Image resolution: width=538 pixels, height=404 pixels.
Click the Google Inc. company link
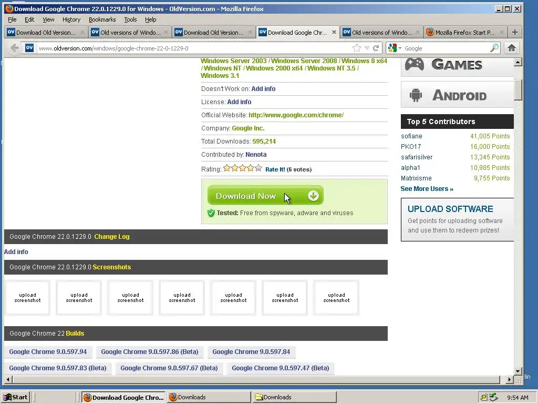tap(248, 128)
